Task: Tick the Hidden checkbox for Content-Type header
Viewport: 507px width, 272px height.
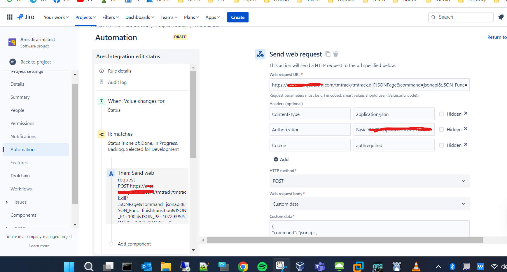Action: click(x=442, y=114)
